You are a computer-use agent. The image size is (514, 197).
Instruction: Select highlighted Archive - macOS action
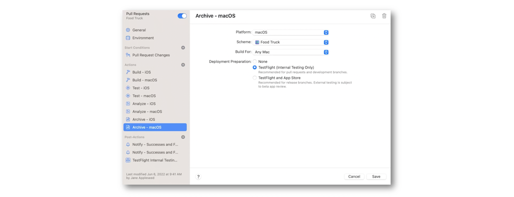tap(155, 127)
